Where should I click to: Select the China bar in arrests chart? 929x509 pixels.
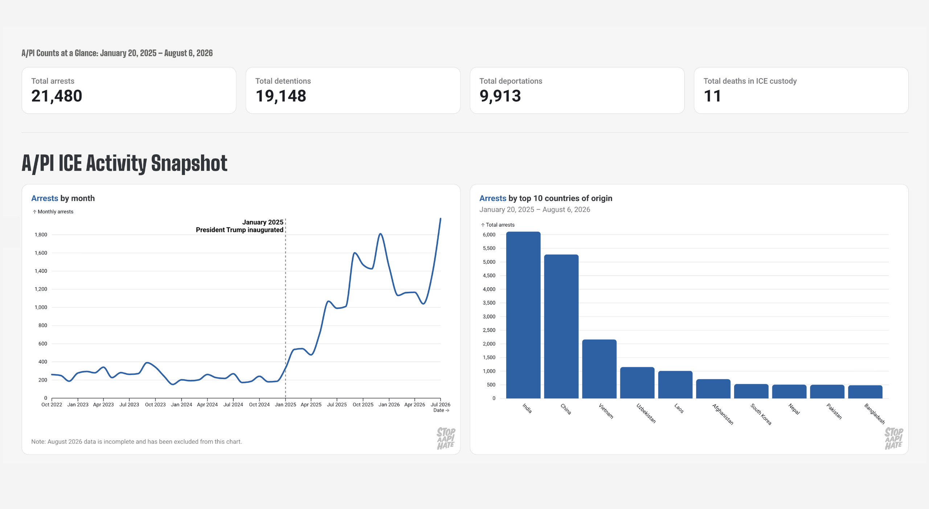[x=561, y=327]
